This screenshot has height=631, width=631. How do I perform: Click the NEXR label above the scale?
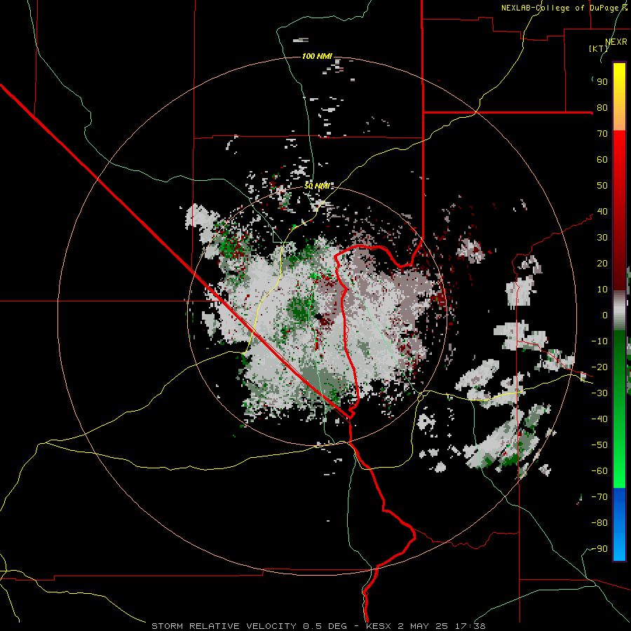pos(616,42)
